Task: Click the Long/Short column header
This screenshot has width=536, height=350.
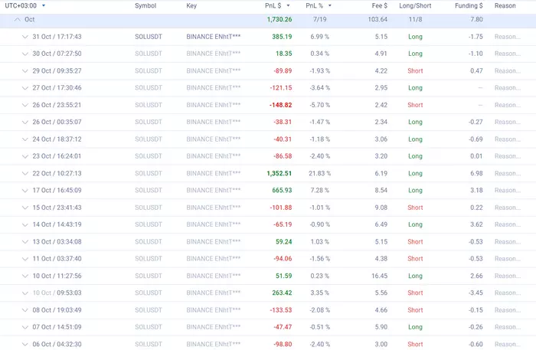Action: click(x=415, y=6)
